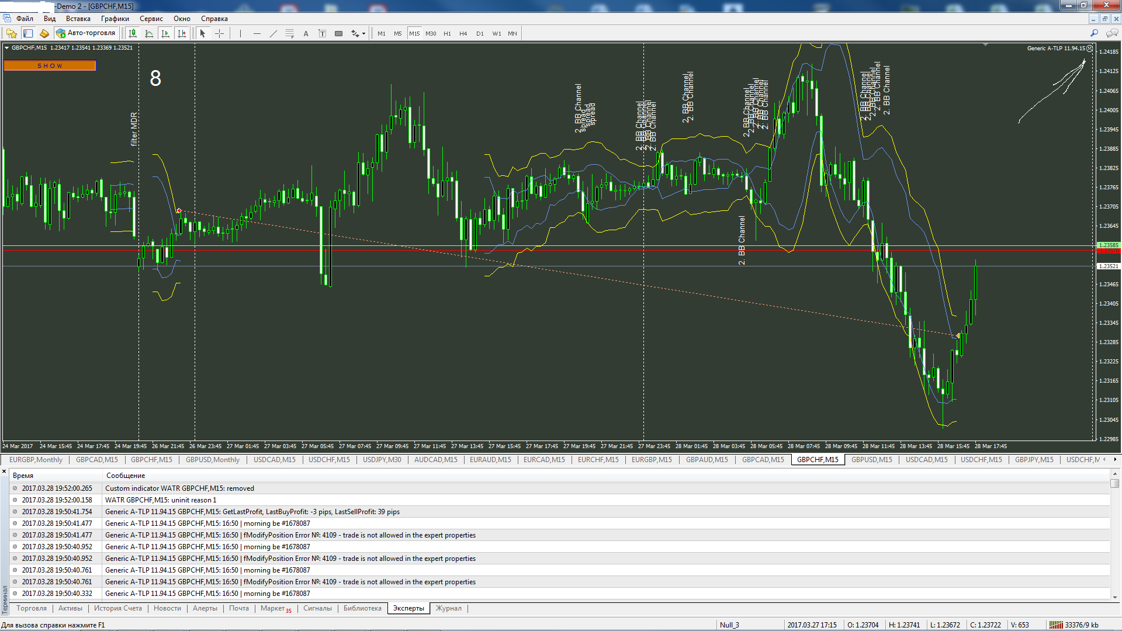Toggle auto scroll of the chart

pyautogui.click(x=165, y=33)
